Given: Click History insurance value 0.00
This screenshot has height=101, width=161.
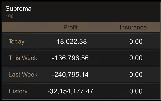Looking at the screenshot, I should (x=136, y=91).
